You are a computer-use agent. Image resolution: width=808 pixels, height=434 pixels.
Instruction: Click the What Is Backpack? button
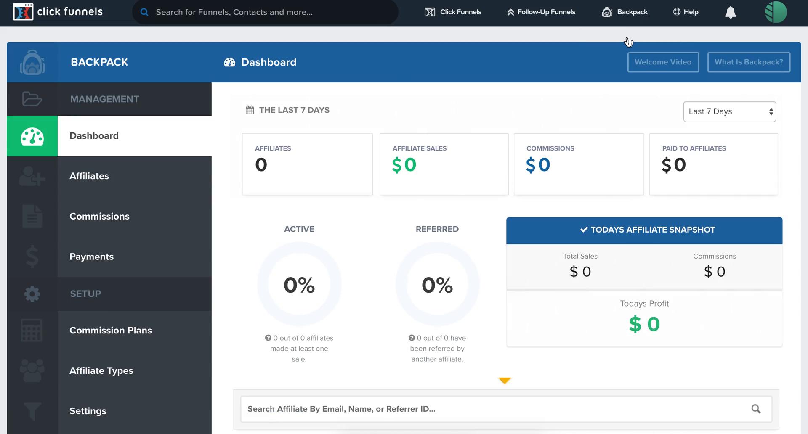click(749, 62)
